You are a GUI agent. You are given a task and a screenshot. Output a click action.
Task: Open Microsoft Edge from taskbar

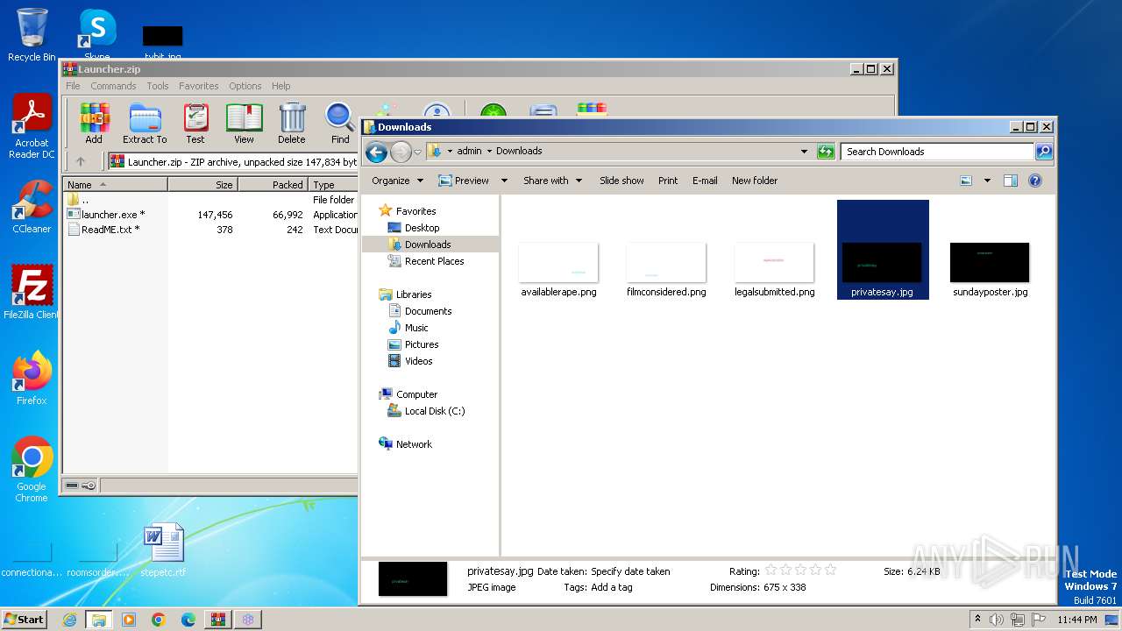click(188, 620)
